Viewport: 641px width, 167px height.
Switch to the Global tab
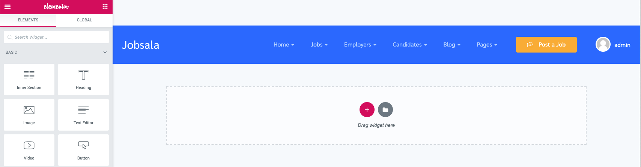tap(84, 20)
